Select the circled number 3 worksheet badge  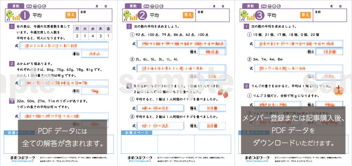coord(260,15)
